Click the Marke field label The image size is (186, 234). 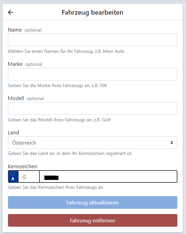pos(15,64)
